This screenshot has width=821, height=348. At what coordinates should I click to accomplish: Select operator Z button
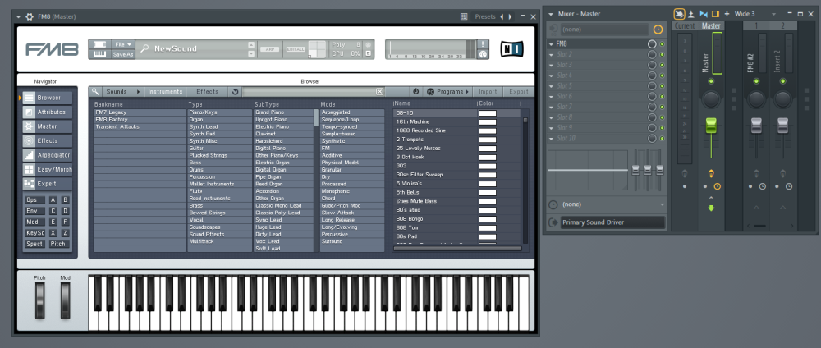click(66, 233)
